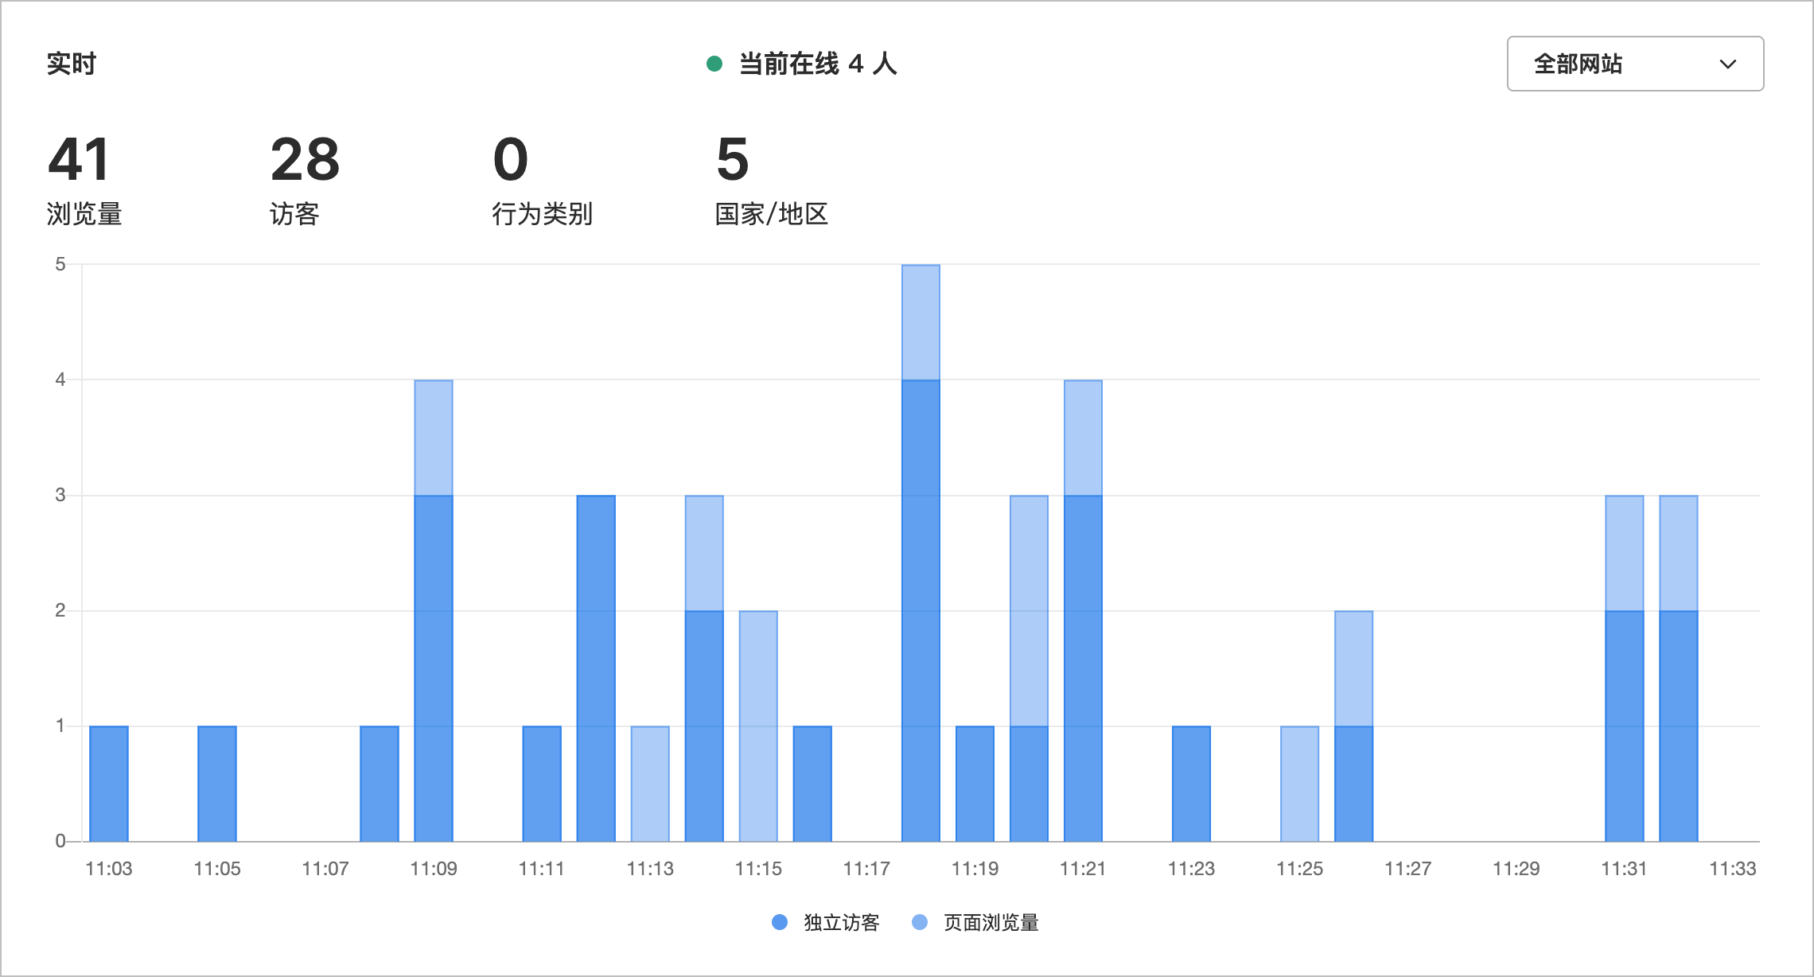The image size is (1814, 977).
Task: Click the bar above 11:05
Action: (x=217, y=784)
